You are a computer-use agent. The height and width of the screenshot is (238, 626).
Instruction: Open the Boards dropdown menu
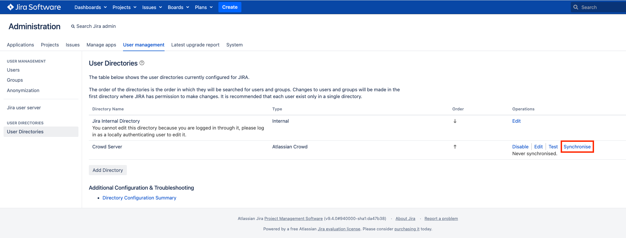[178, 7]
